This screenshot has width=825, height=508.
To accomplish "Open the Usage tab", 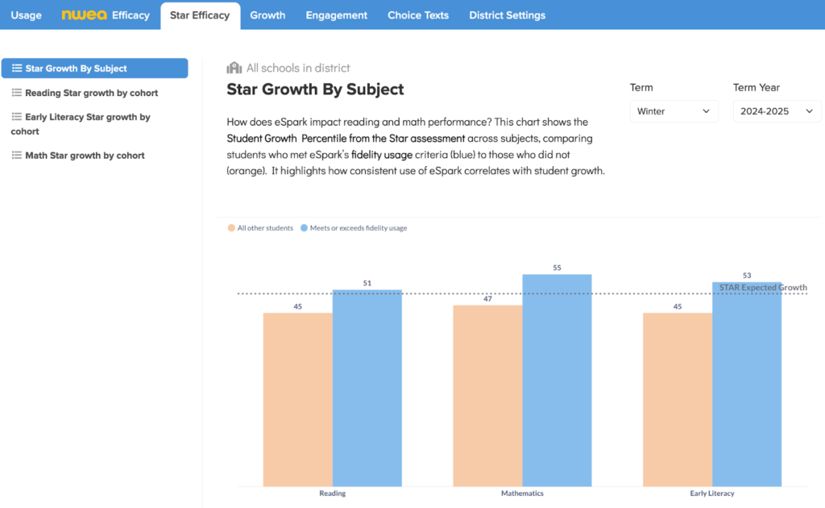I will click(27, 15).
